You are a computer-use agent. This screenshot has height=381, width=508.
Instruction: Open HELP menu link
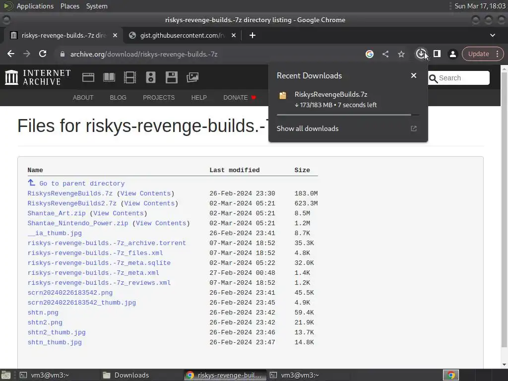coord(199,98)
